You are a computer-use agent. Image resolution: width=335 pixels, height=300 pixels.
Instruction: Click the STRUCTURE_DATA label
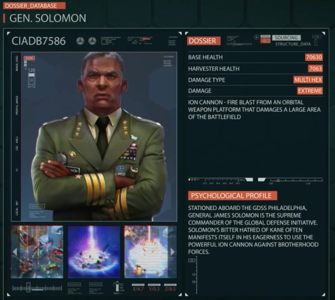click(x=293, y=44)
